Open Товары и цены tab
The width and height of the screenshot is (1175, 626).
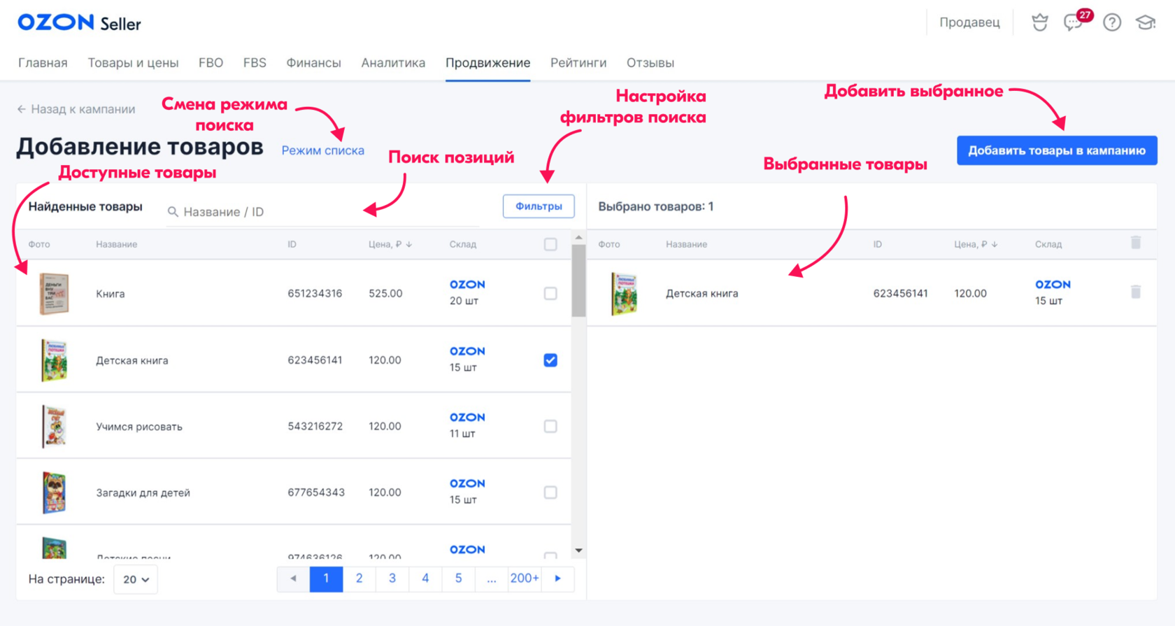pyautogui.click(x=133, y=63)
